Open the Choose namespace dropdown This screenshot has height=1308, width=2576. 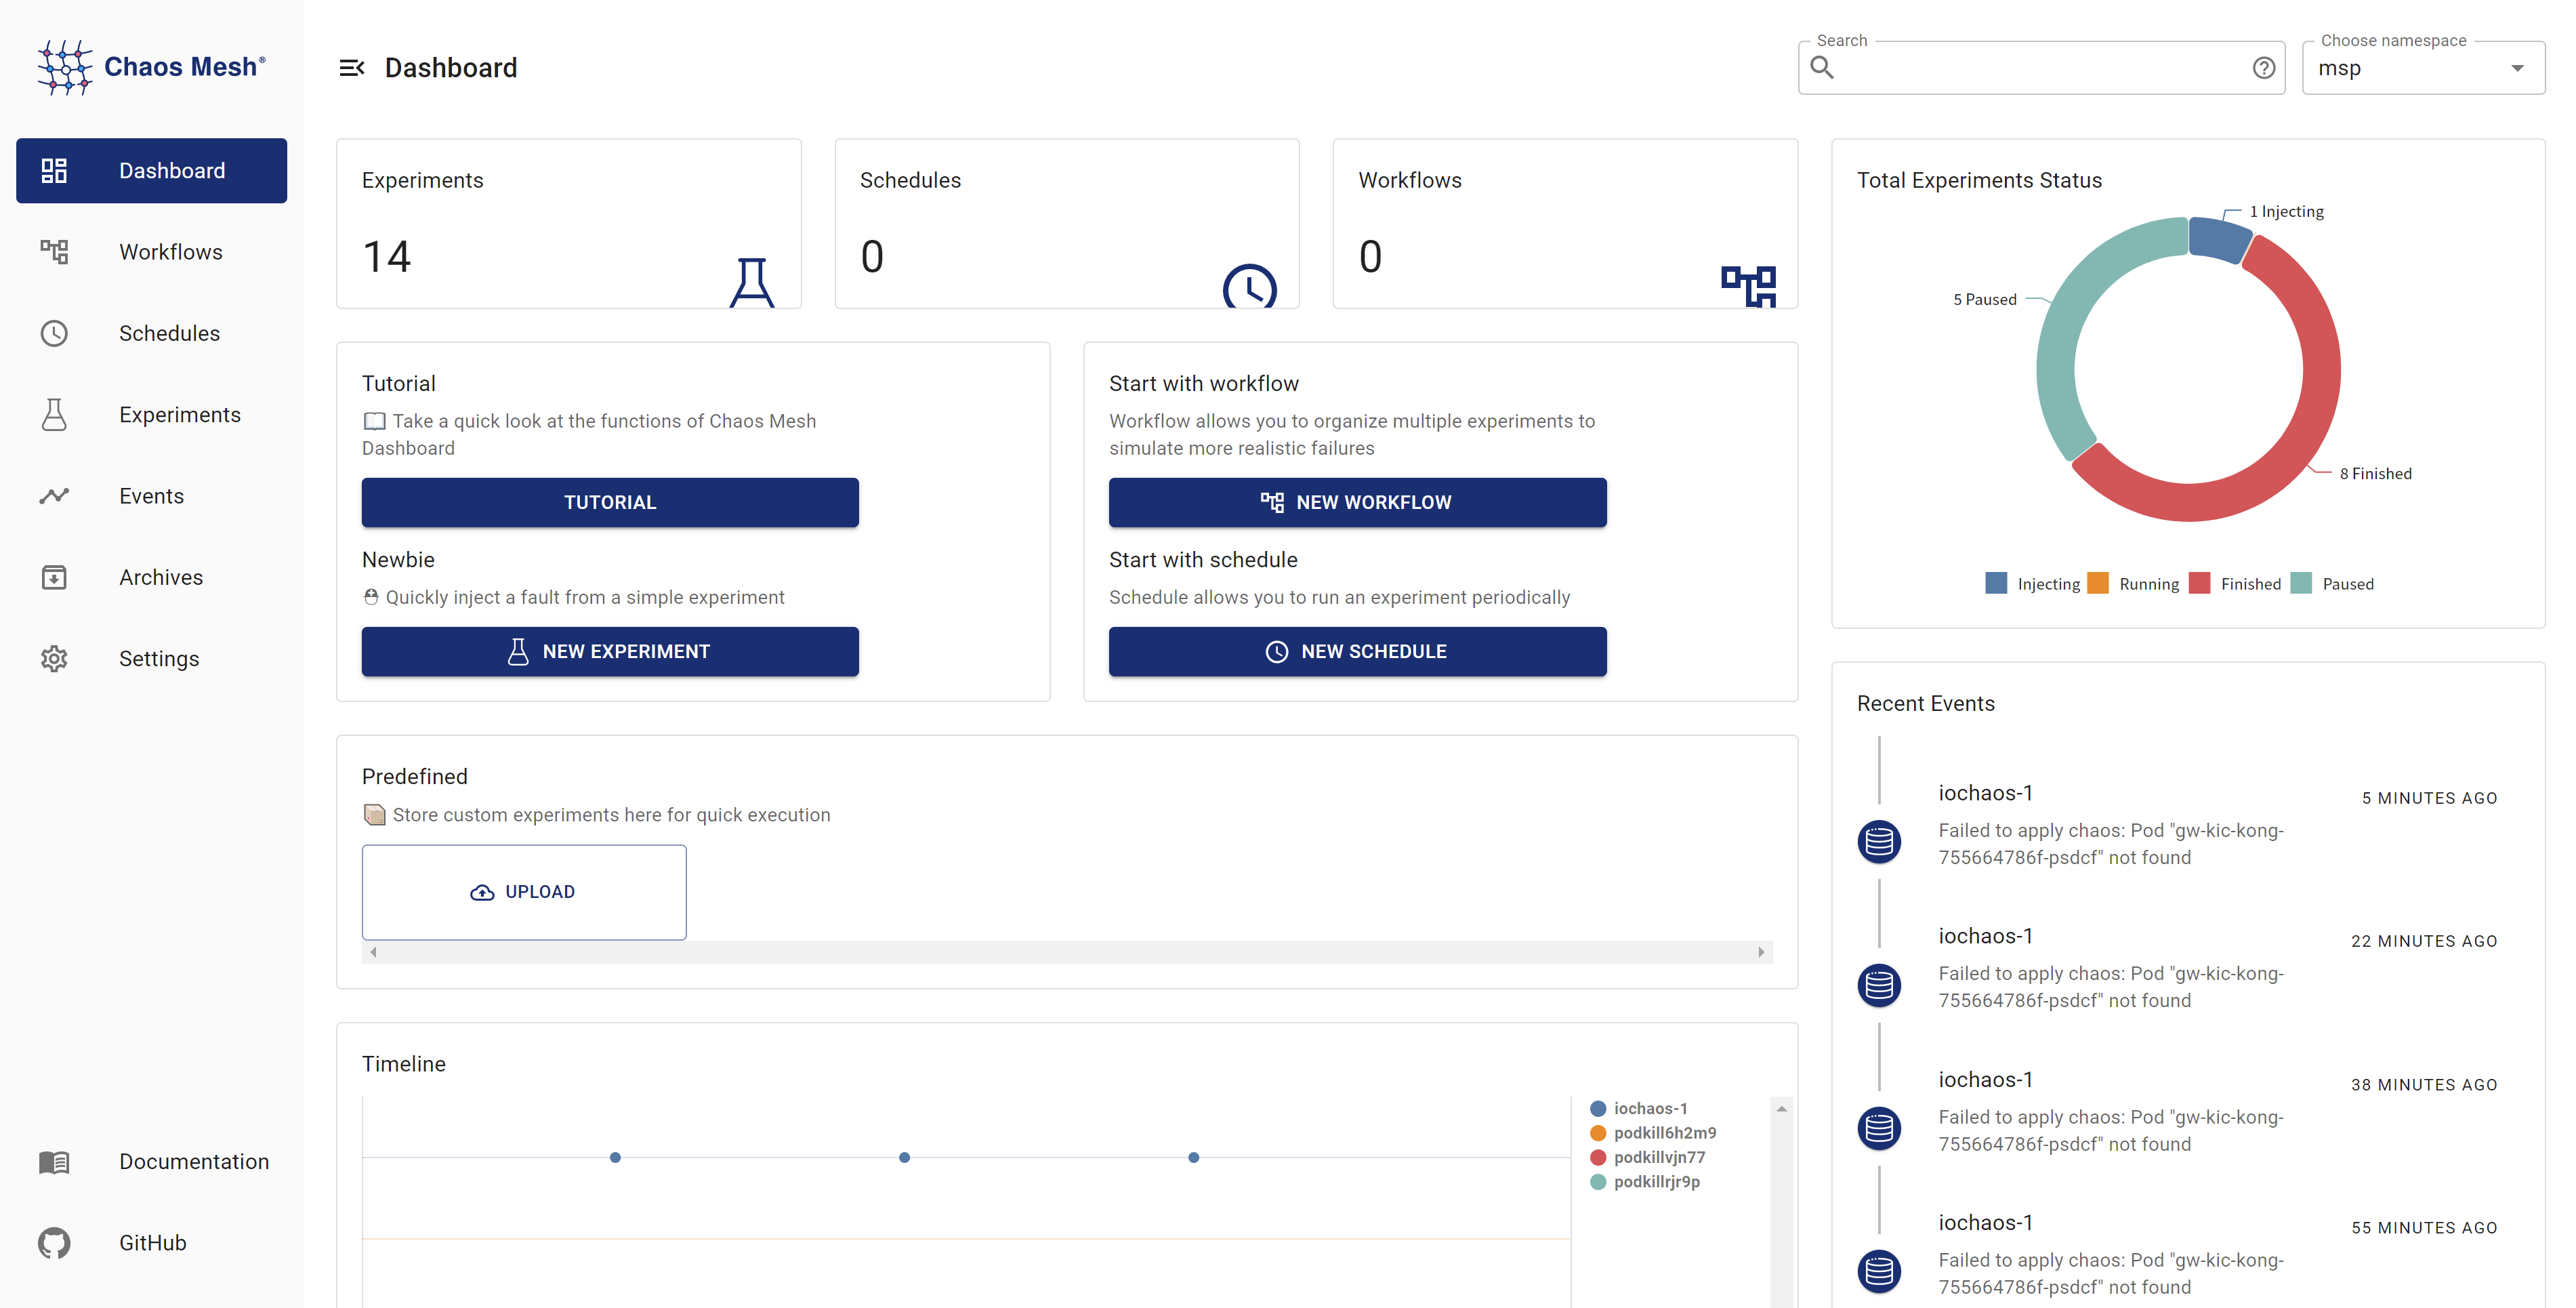(x=2519, y=67)
